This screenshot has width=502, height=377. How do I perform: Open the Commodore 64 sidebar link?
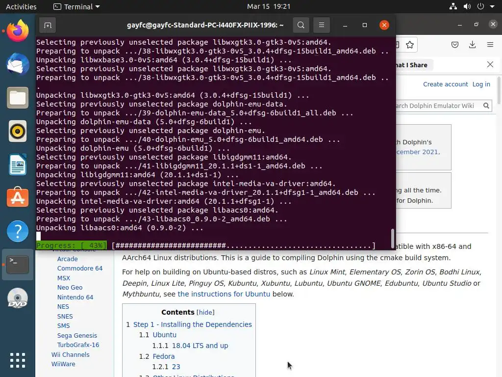(80, 268)
